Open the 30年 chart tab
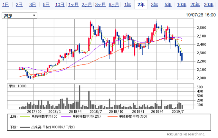 point(209,5)
